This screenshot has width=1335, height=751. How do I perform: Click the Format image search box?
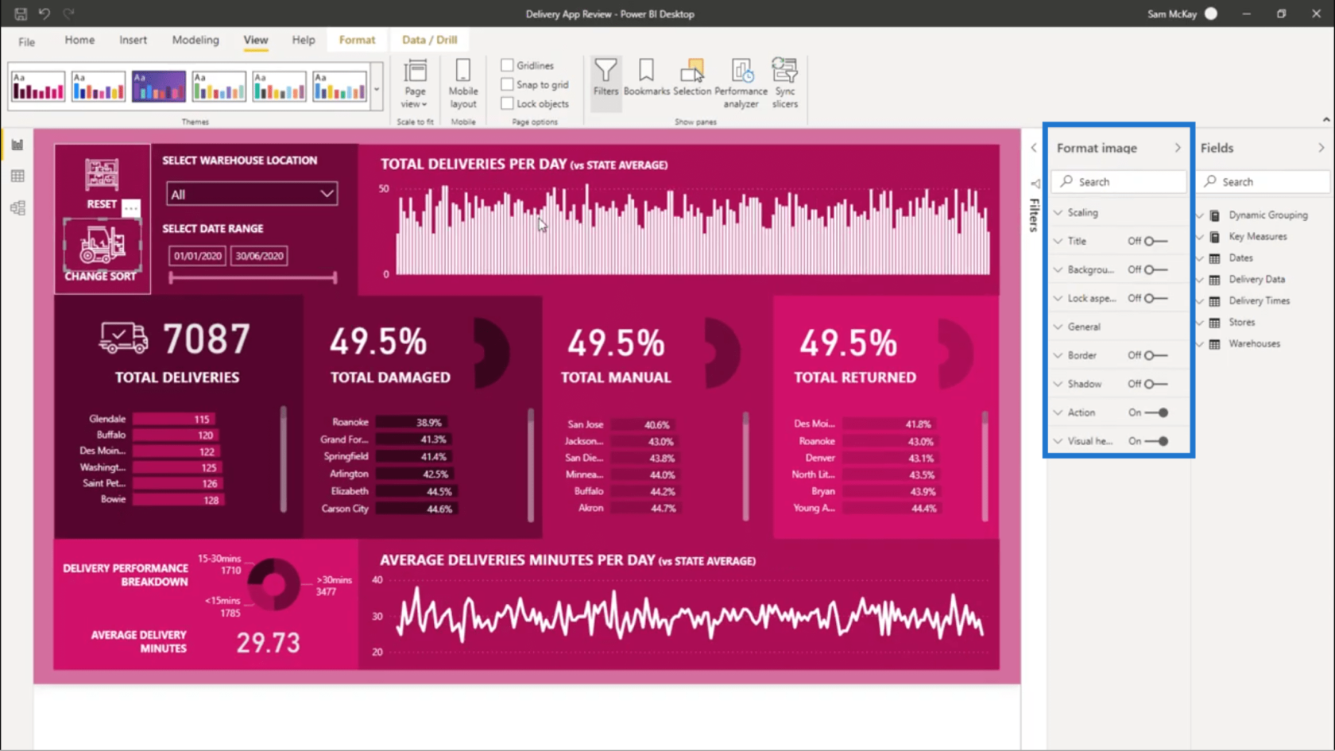[x=1118, y=182]
